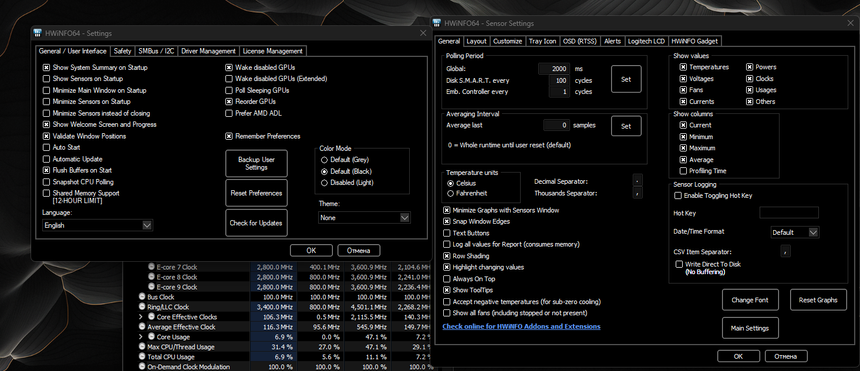Click the Reset Graphs button
This screenshot has width=860, height=371.
click(x=818, y=300)
